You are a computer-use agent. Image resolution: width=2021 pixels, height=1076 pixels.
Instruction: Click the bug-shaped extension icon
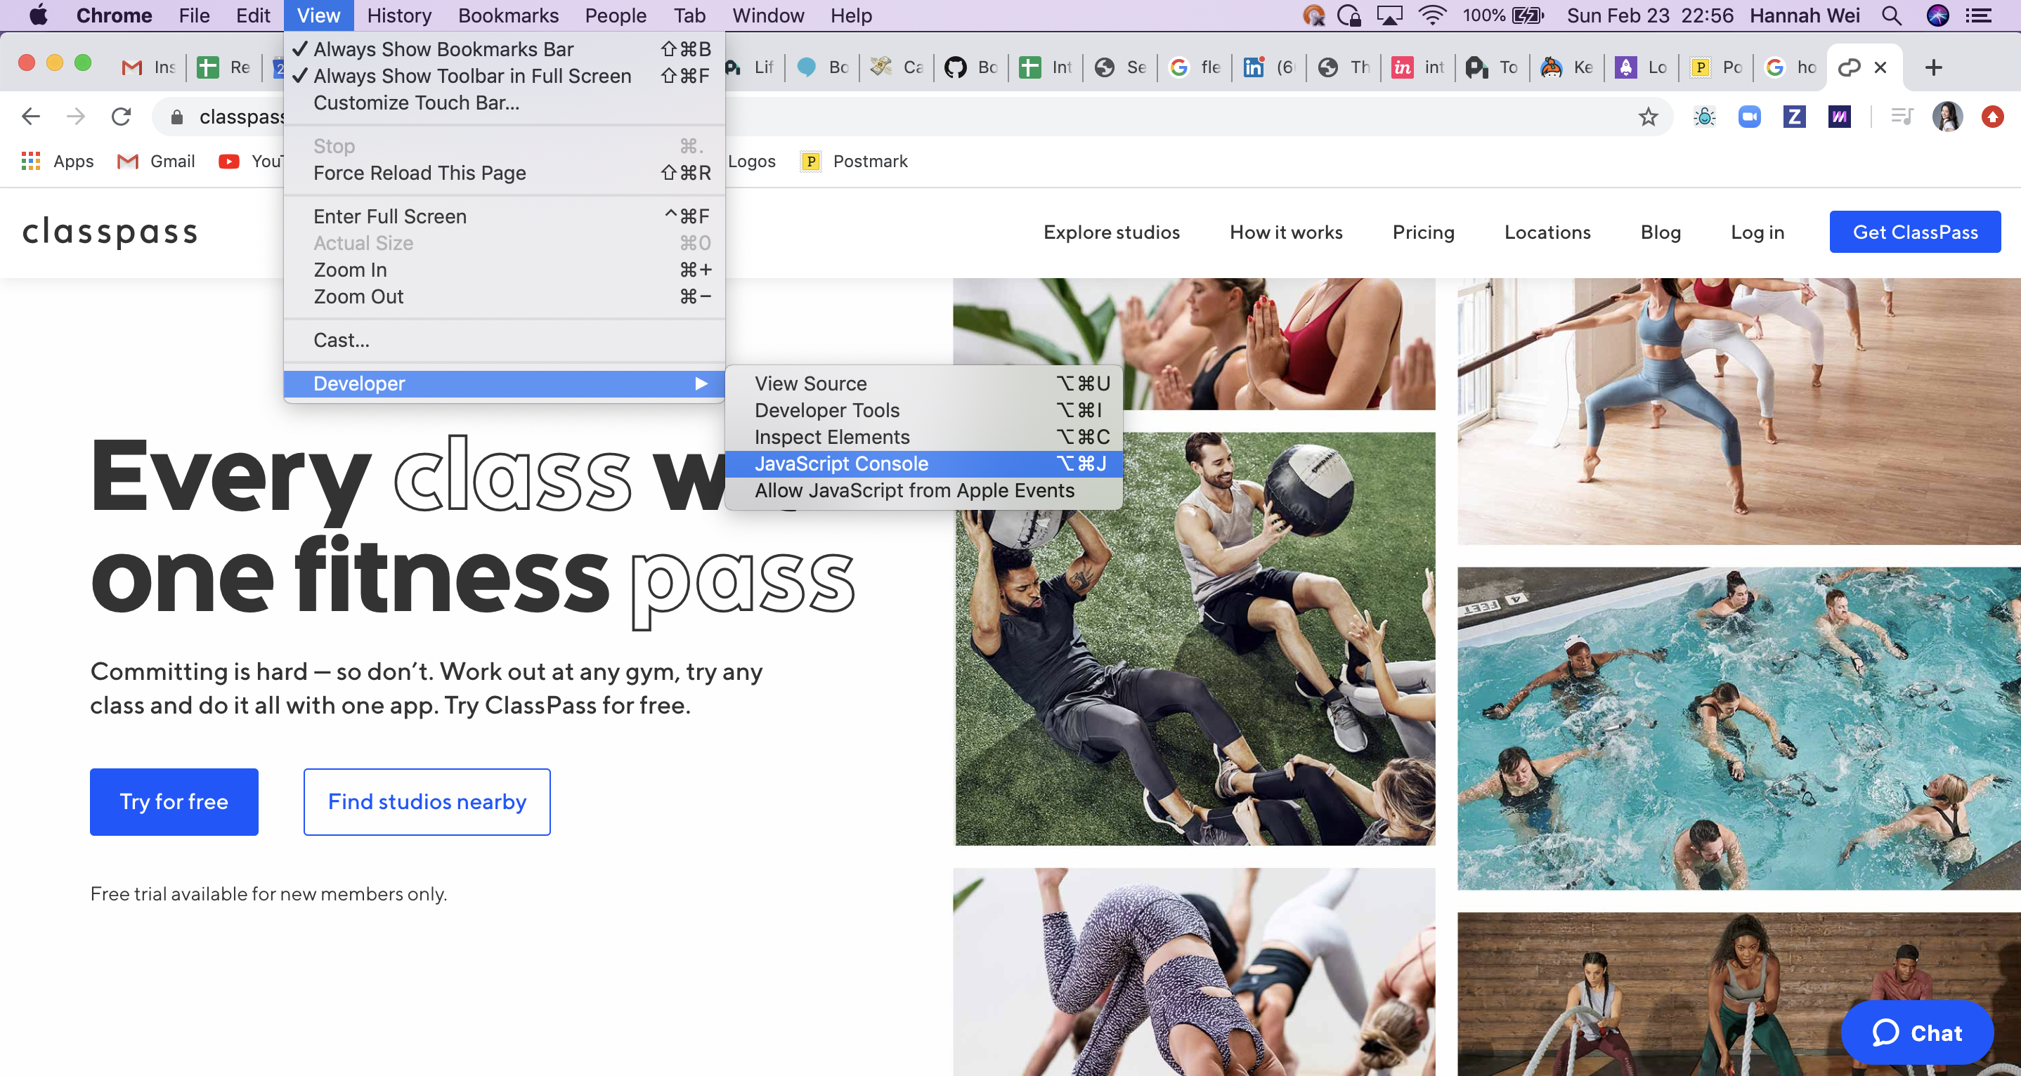1704,117
